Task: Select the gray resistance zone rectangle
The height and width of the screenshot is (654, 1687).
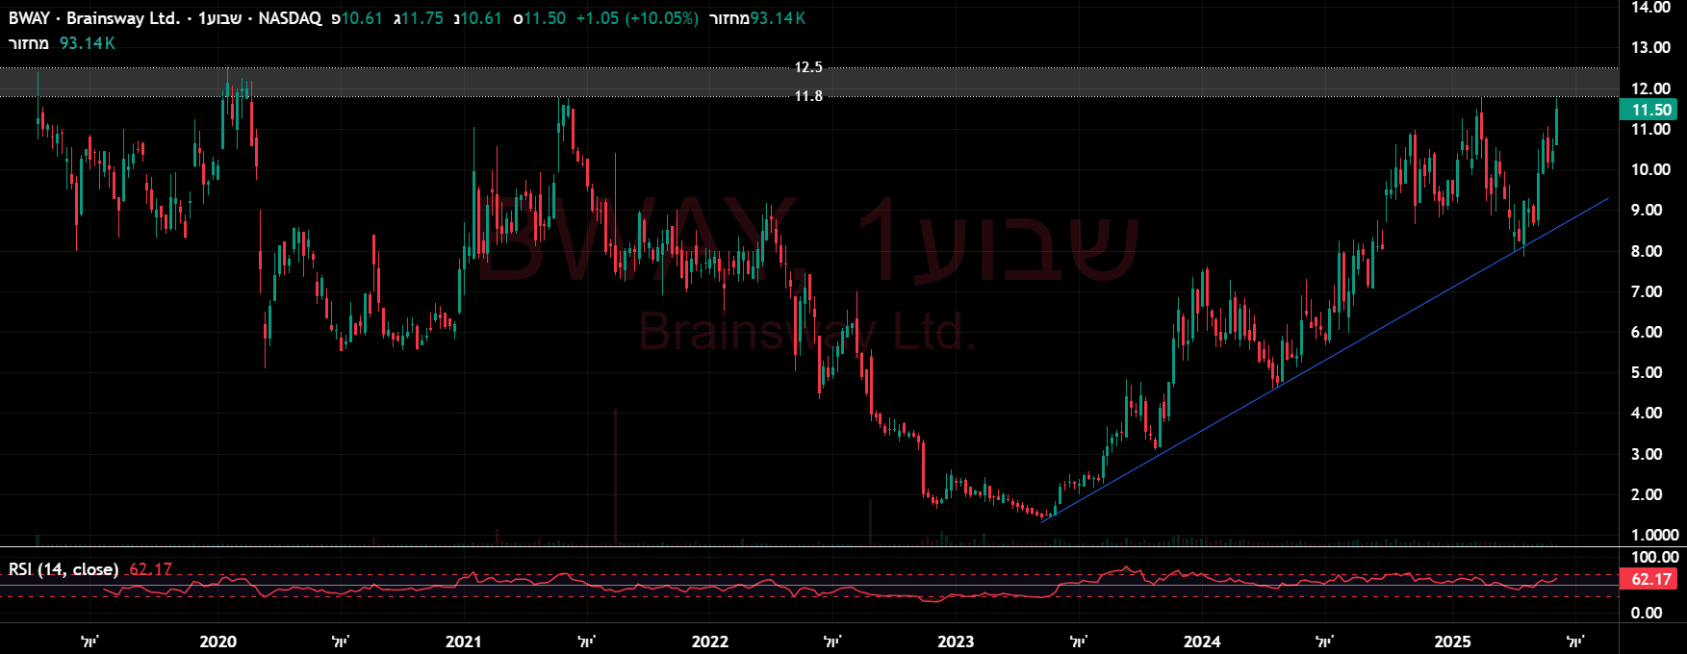Action: [808, 82]
